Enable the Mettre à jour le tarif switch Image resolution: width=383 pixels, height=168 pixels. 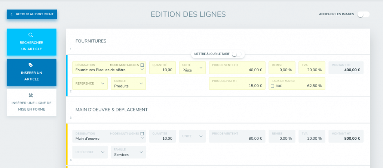236,54
